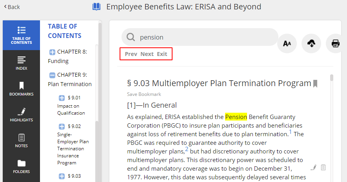Expand Chapter 8: Funding
The image size is (347, 182).
52,52
